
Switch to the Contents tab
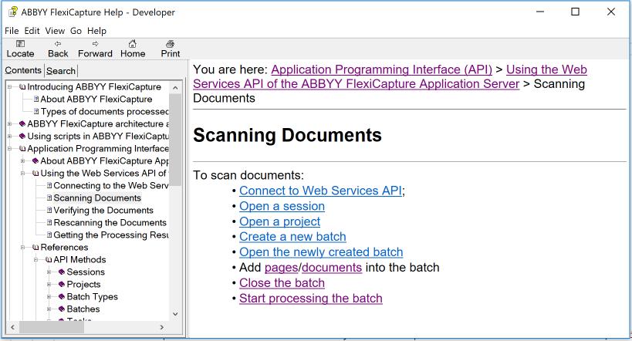23,70
